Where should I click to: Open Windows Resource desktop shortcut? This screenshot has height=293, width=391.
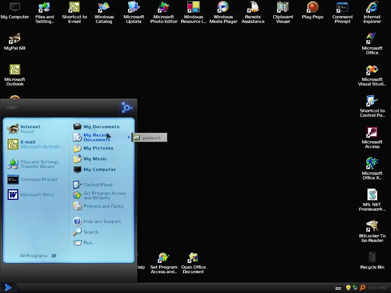194,13
